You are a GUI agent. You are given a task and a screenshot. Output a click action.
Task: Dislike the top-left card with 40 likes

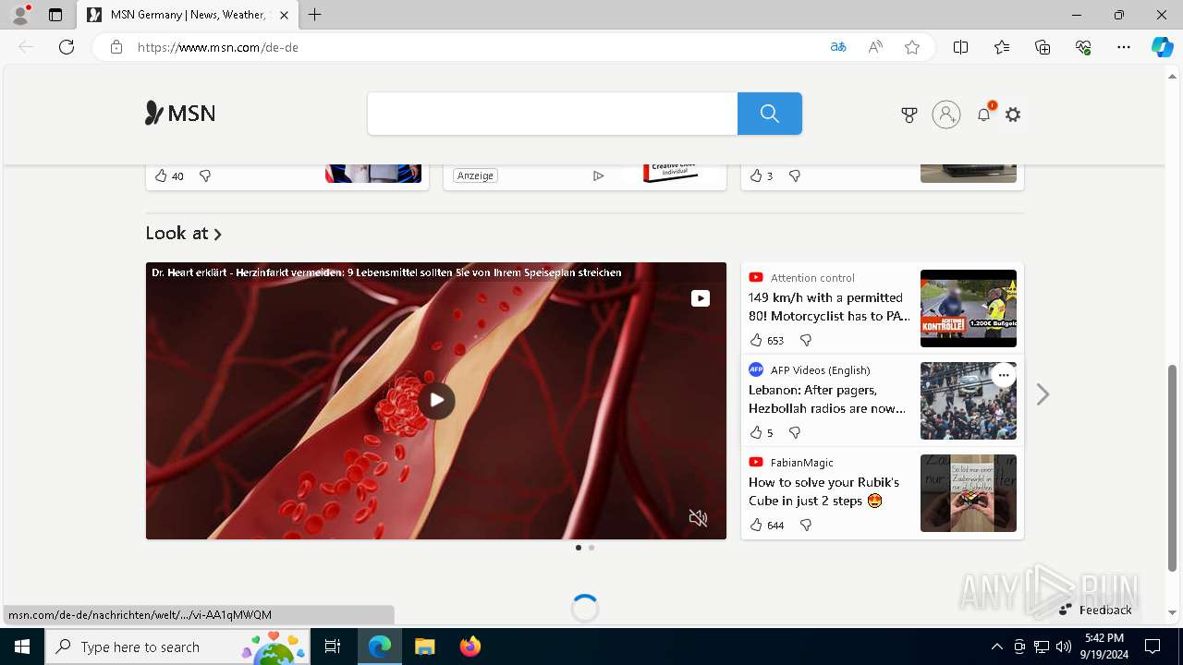pos(205,175)
